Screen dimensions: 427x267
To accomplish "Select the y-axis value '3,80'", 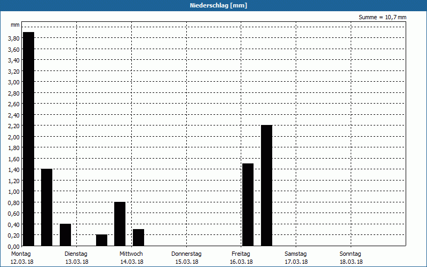I will coord(14,38).
